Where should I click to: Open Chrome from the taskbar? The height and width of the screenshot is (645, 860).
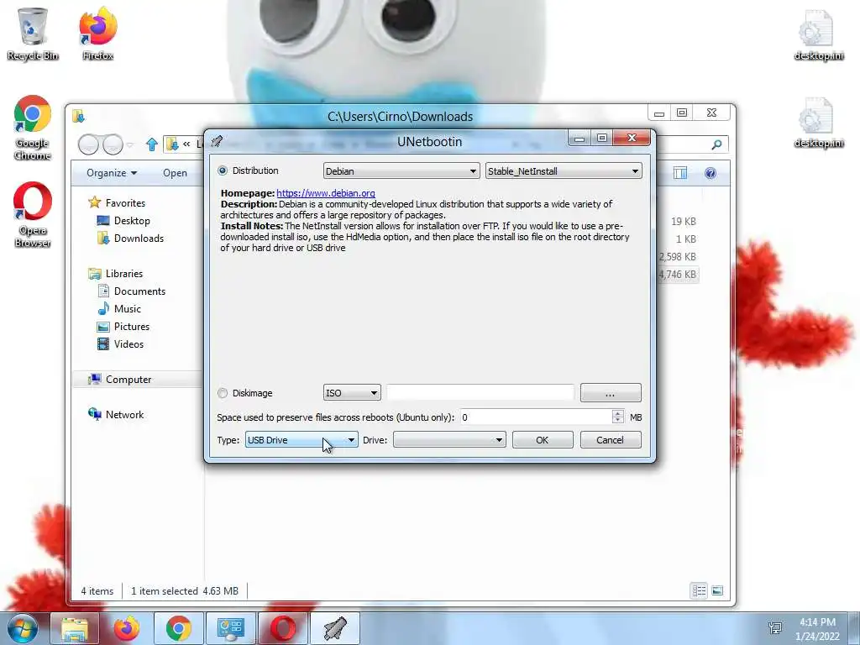coord(178,628)
